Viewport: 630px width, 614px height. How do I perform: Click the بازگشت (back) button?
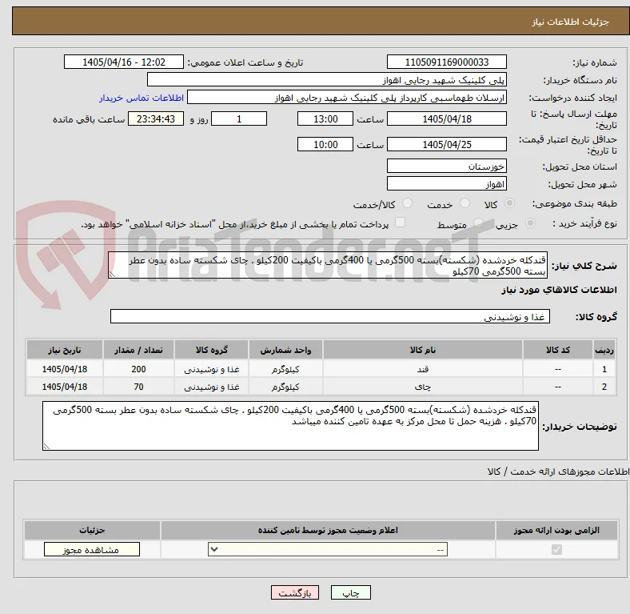pos(295,592)
